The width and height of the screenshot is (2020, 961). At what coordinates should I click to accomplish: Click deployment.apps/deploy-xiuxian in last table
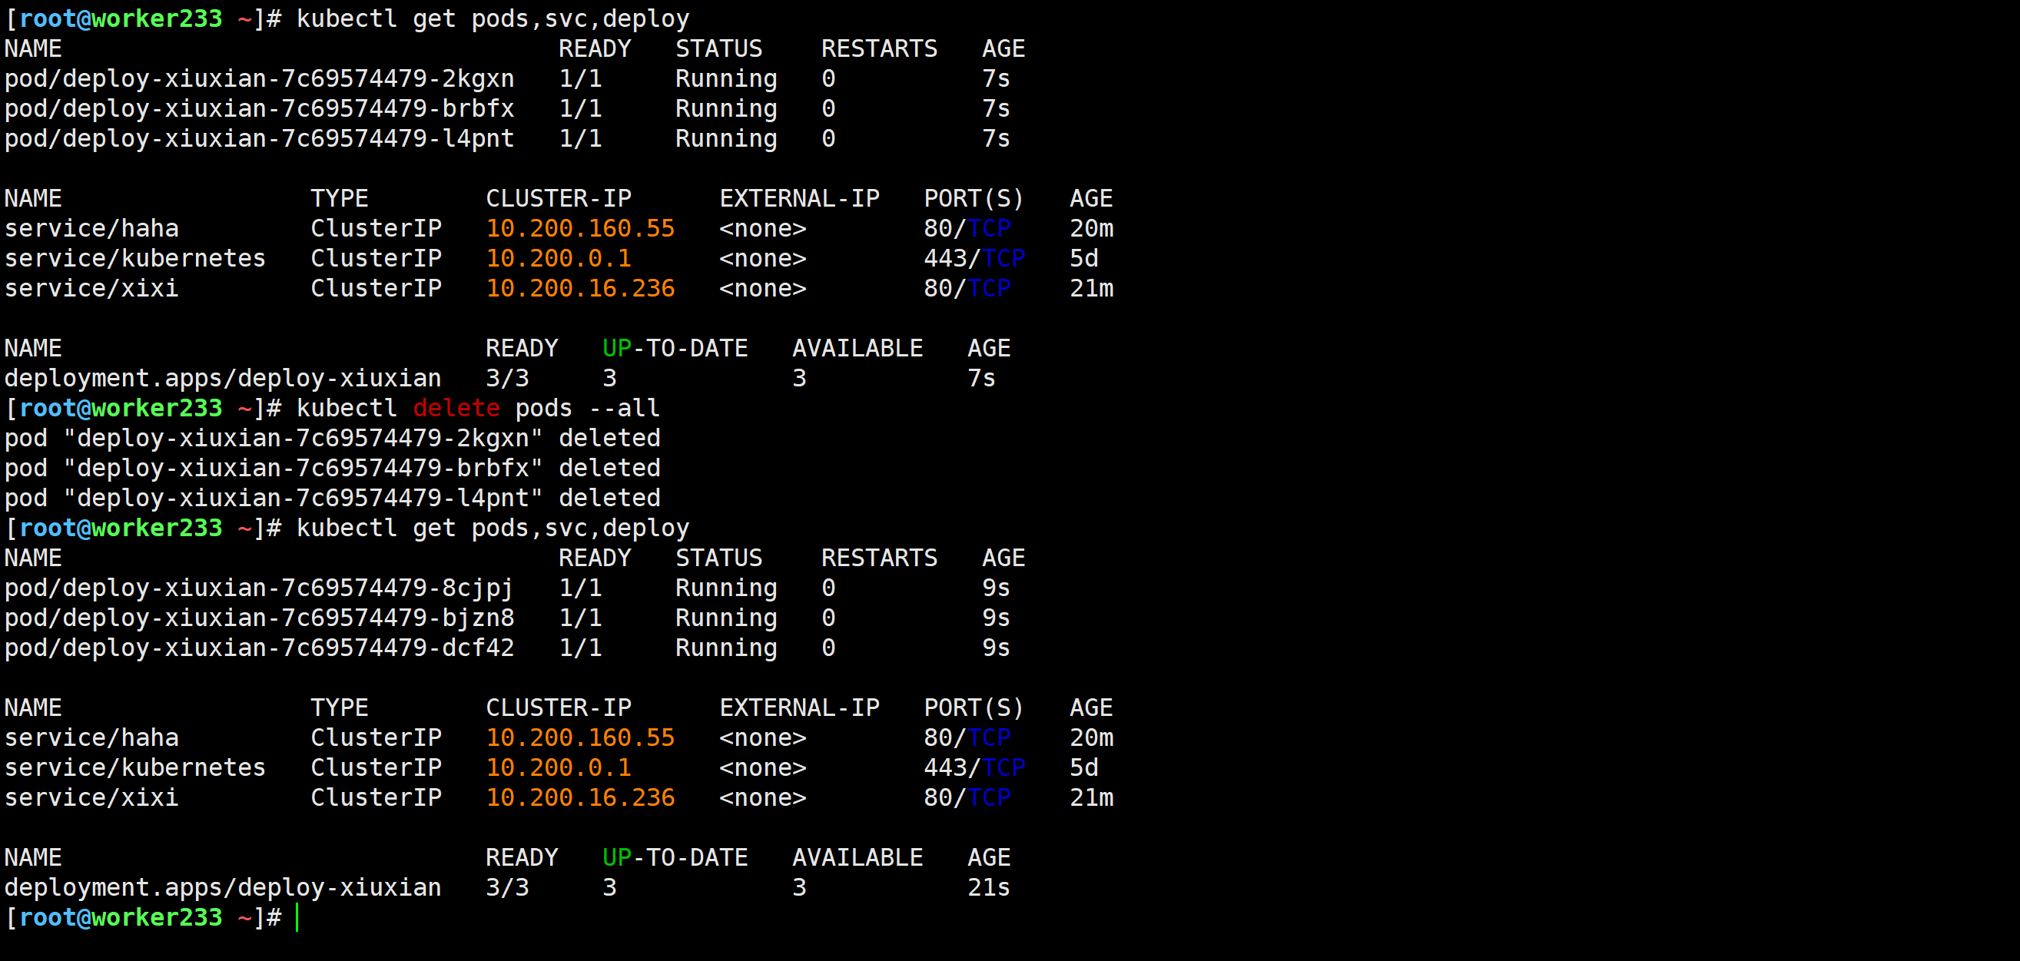coord(223,887)
